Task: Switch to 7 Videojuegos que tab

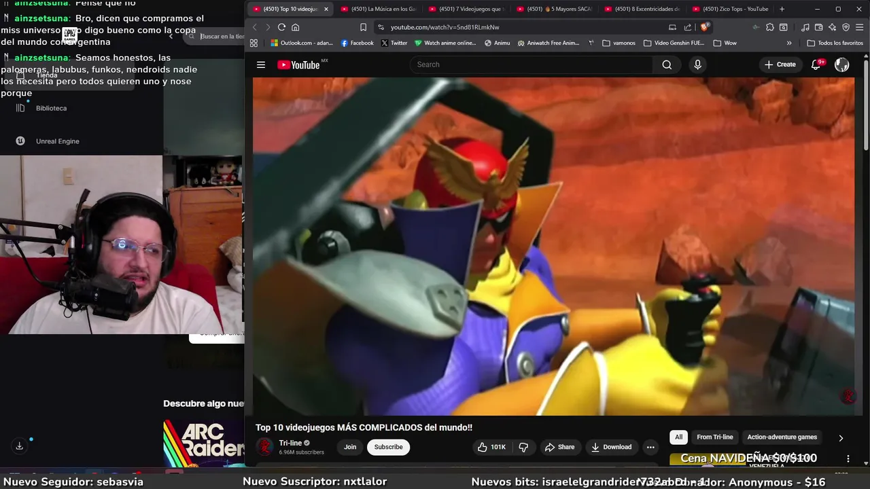Action: tap(466, 9)
